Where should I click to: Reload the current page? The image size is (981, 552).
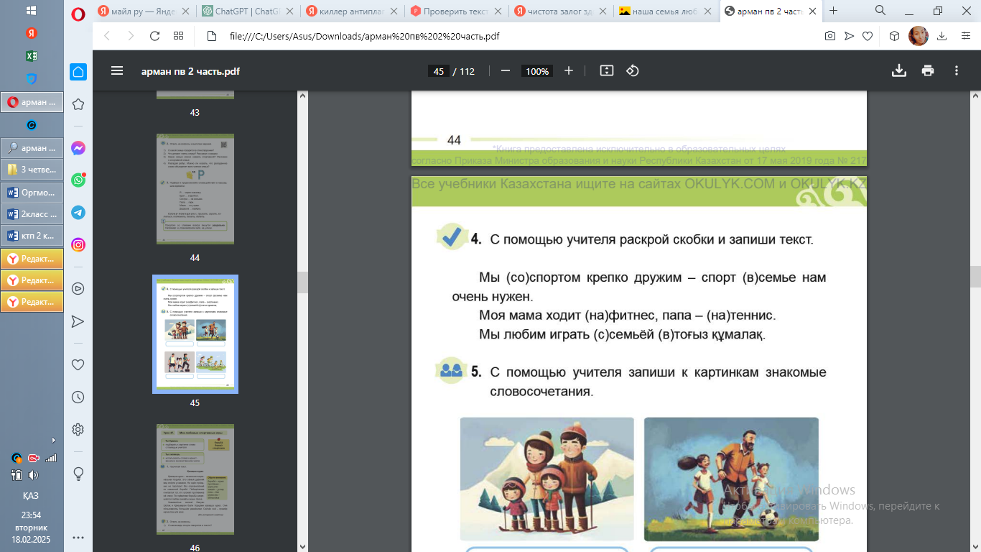pyautogui.click(x=154, y=36)
